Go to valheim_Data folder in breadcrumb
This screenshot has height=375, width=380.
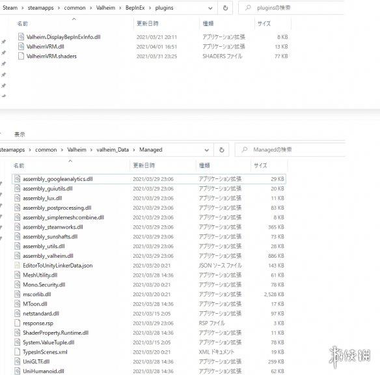point(113,150)
